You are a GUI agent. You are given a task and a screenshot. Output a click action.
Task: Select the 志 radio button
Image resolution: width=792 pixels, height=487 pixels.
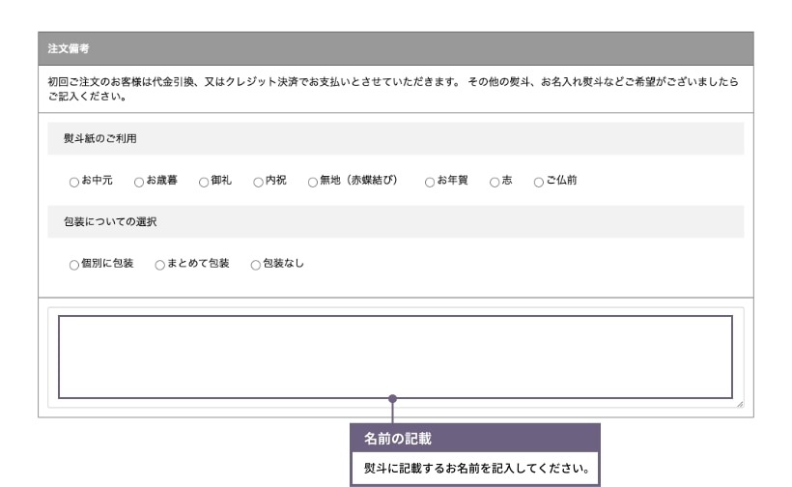[495, 181]
